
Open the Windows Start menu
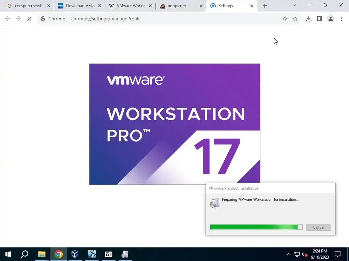pos(8,254)
